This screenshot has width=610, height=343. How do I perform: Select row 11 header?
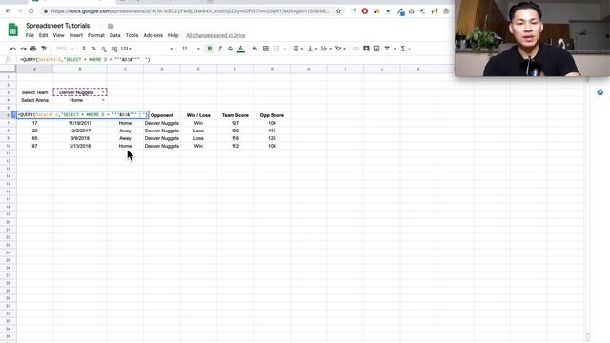8,153
